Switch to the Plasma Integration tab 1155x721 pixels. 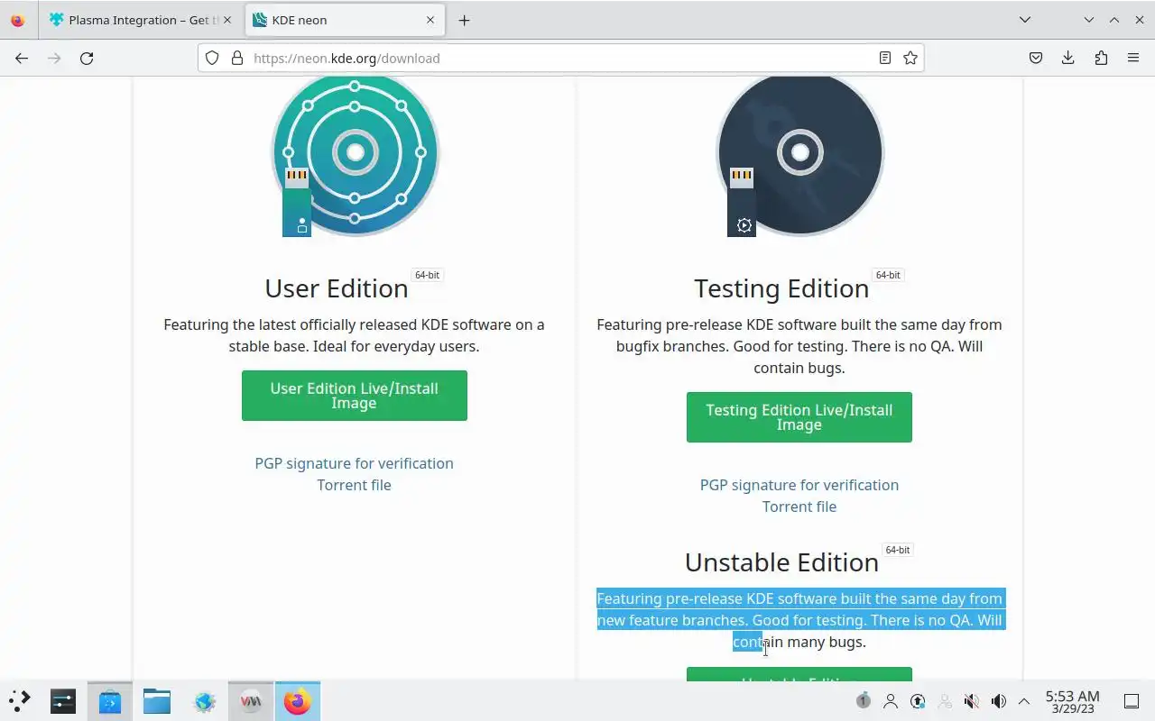click(140, 20)
